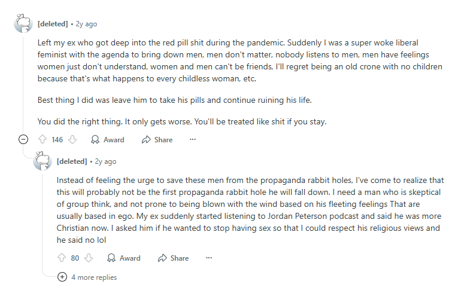Upvote the reply with 80 points

(x=62, y=258)
